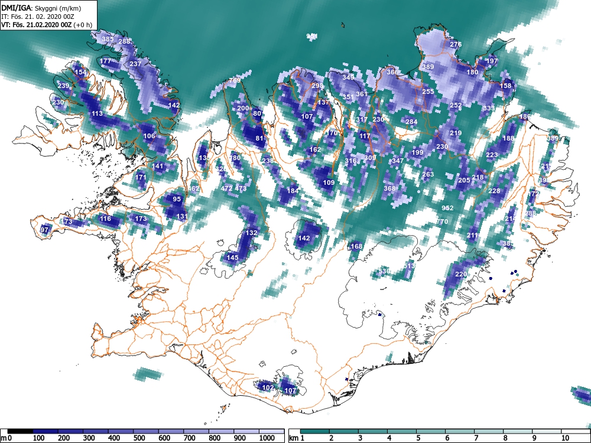591x443 pixels.
Task: Click the 'km 1' legend label
Action: tap(297, 438)
